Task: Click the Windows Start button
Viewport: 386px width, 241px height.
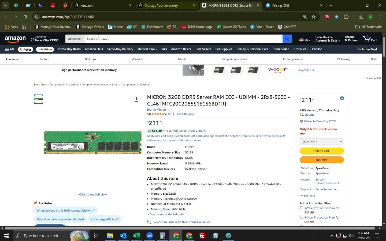Action: (6, 236)
